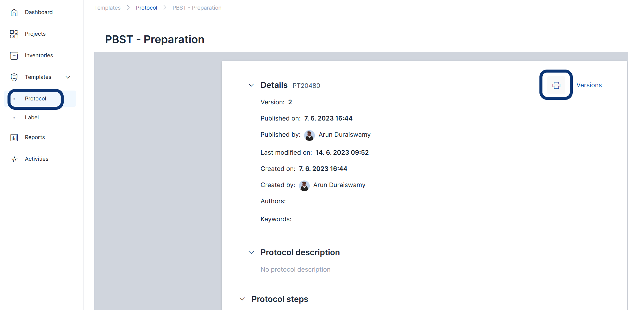The width and height of the screenshot is (628, 310).
Task: Click the Templates shield icon
Action: pyautogui.click(x=14, y=77)
